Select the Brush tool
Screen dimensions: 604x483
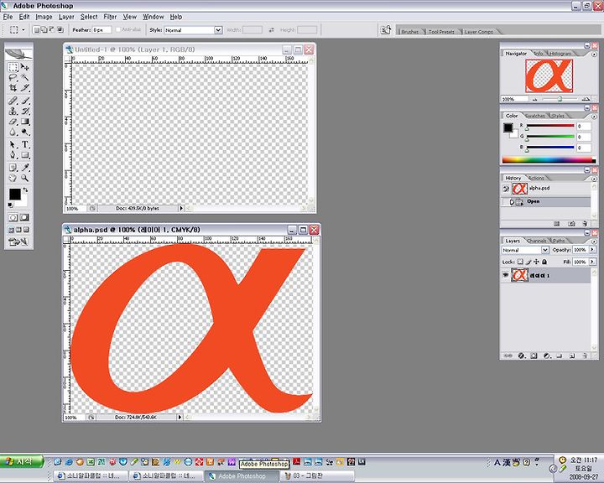25,101
